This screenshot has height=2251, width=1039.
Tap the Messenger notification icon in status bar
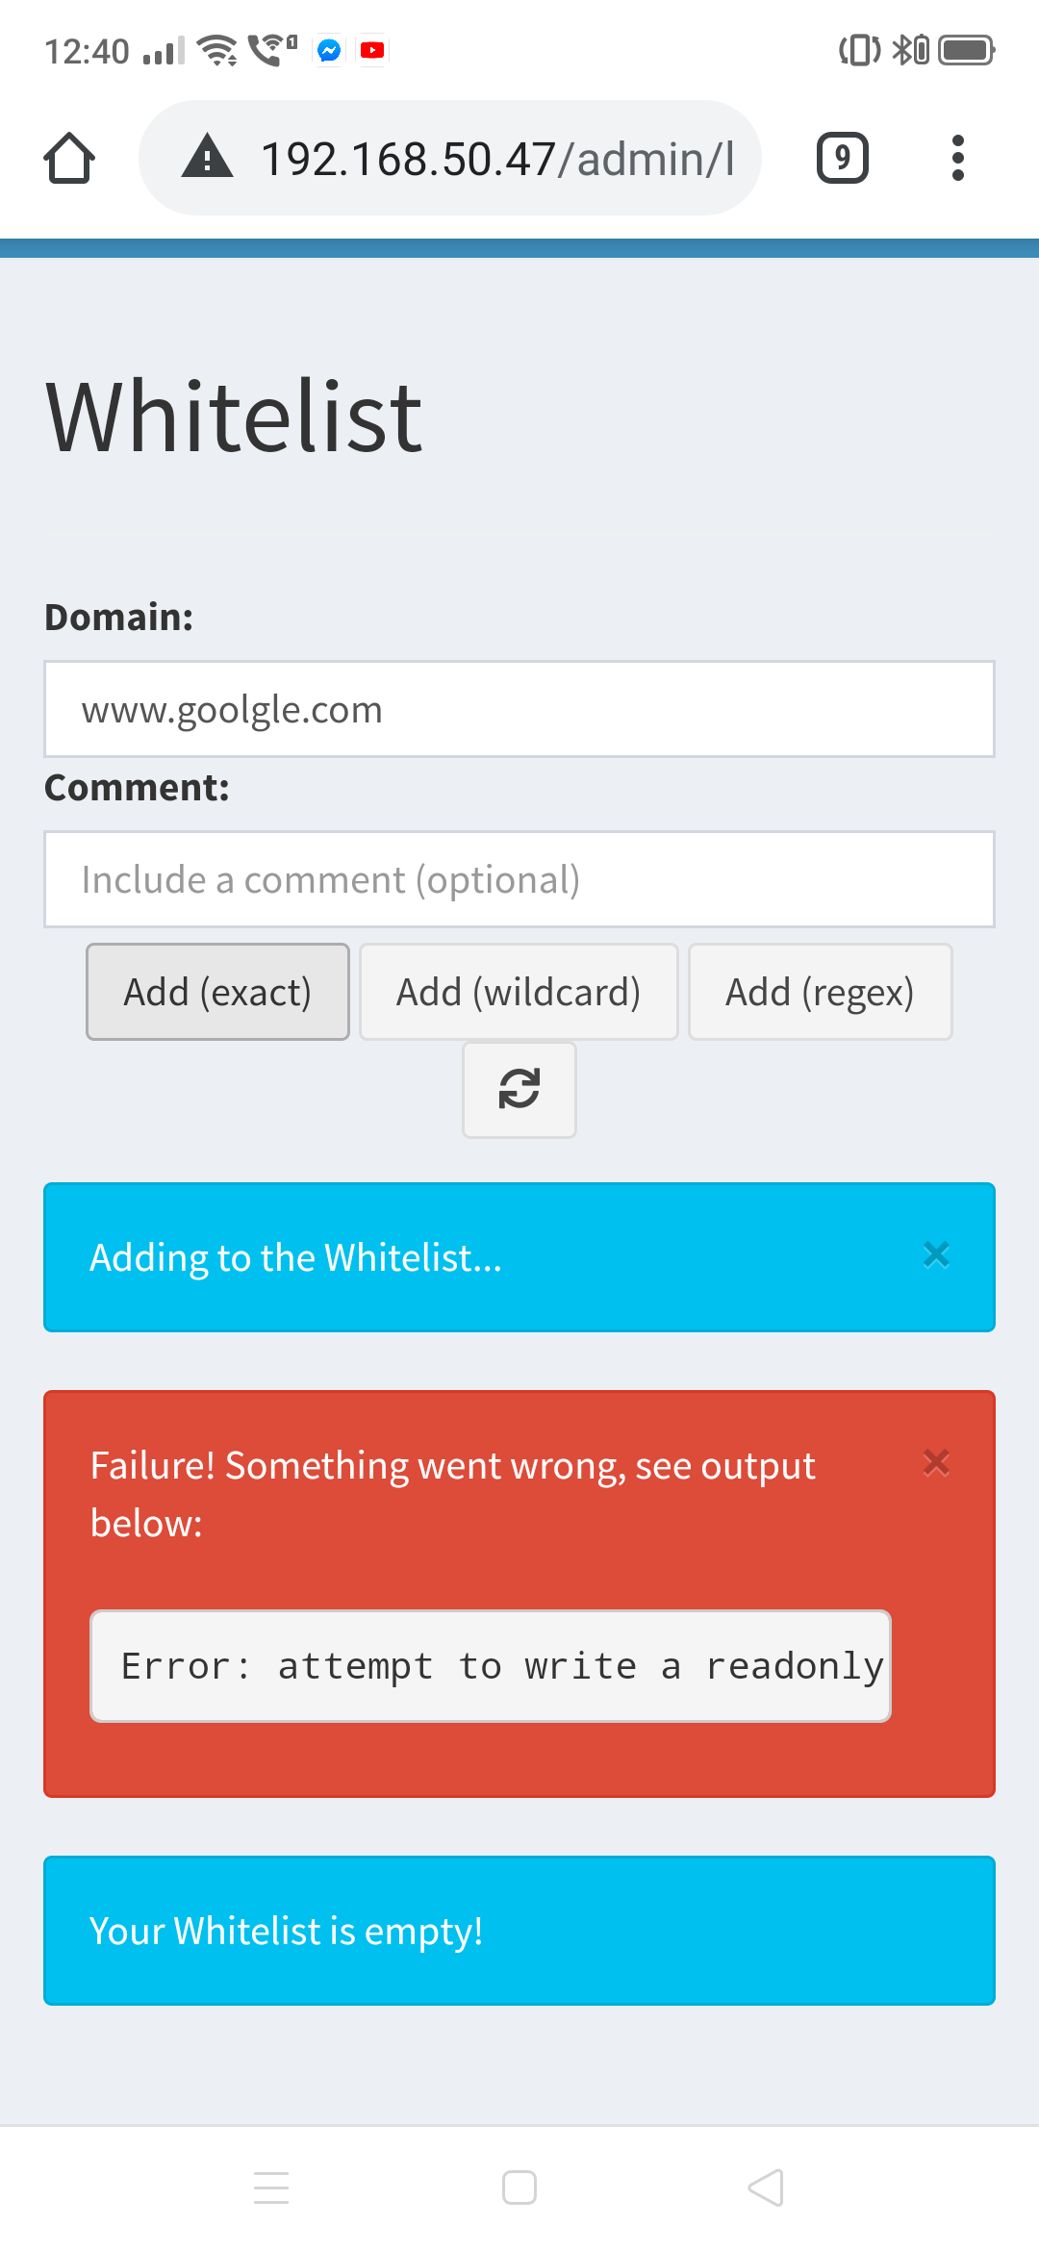click(x=329, y=50)
